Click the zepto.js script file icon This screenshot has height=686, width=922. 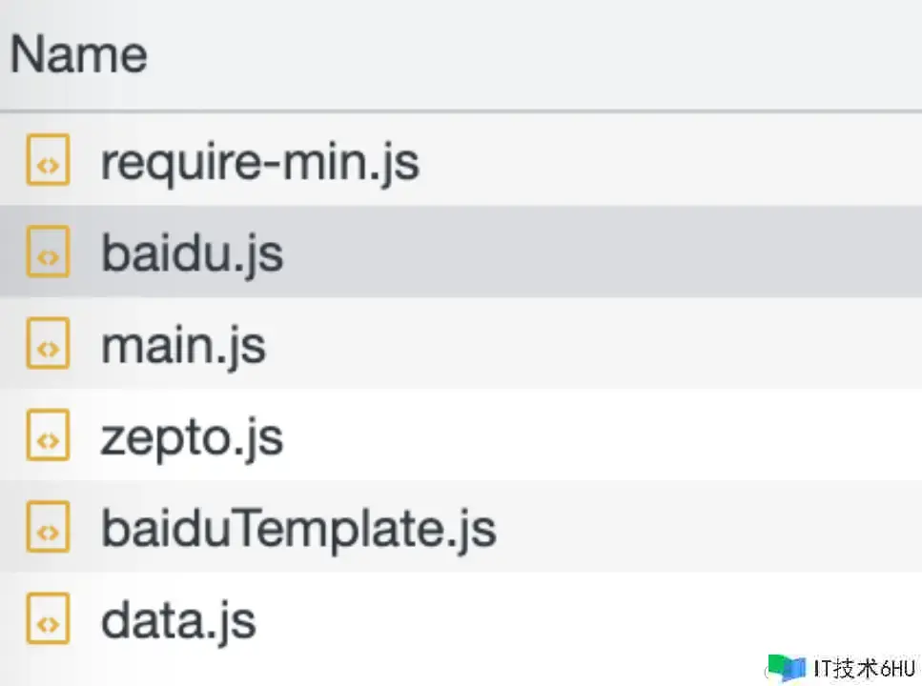(48, 436)
